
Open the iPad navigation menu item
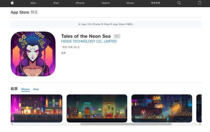point(56,3)
